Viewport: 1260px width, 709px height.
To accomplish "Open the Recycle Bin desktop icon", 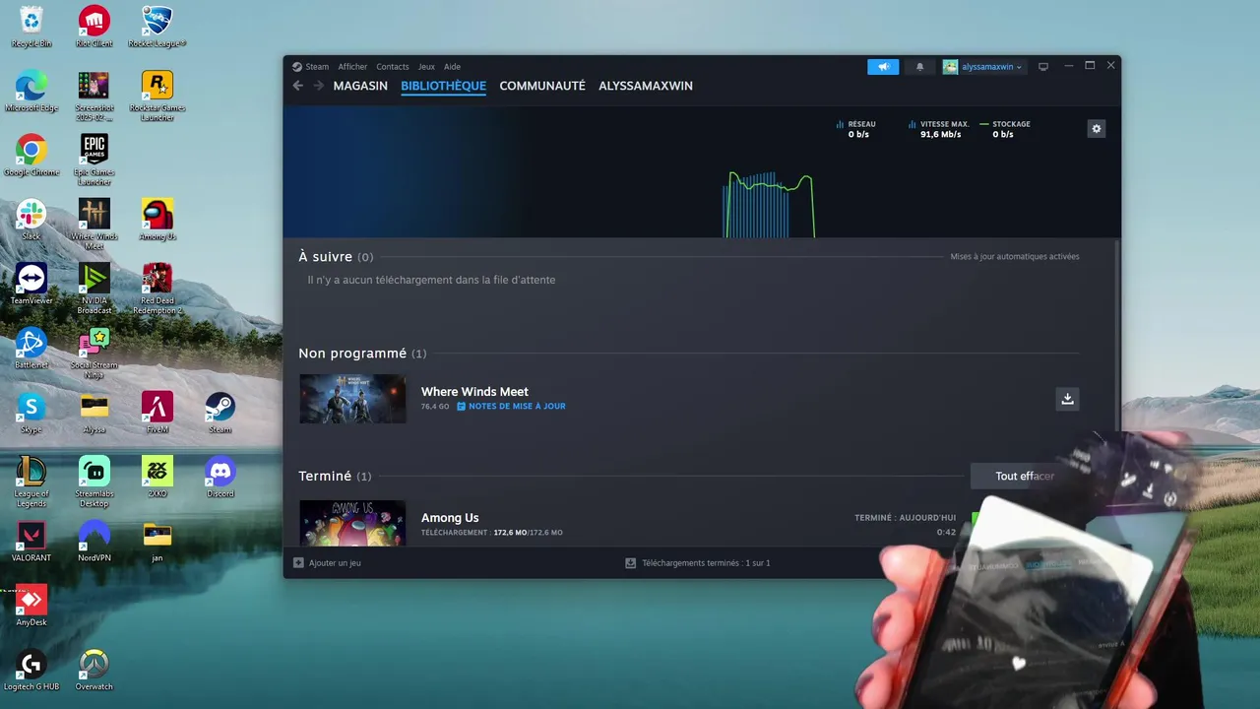I will (x=31, y=26).
